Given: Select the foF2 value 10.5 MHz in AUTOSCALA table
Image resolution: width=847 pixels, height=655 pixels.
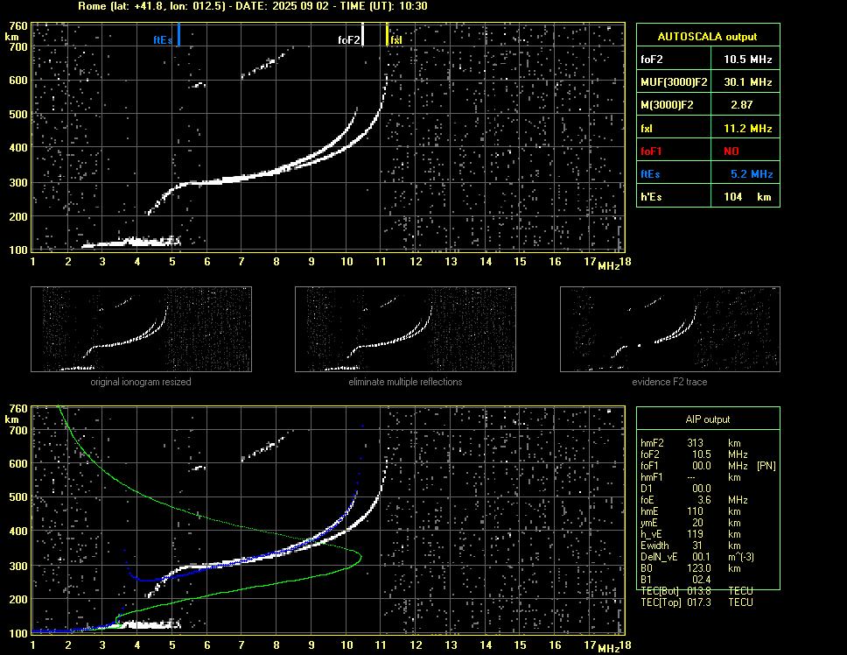Looking at the screenshot, I should click(x=747, y=60).
